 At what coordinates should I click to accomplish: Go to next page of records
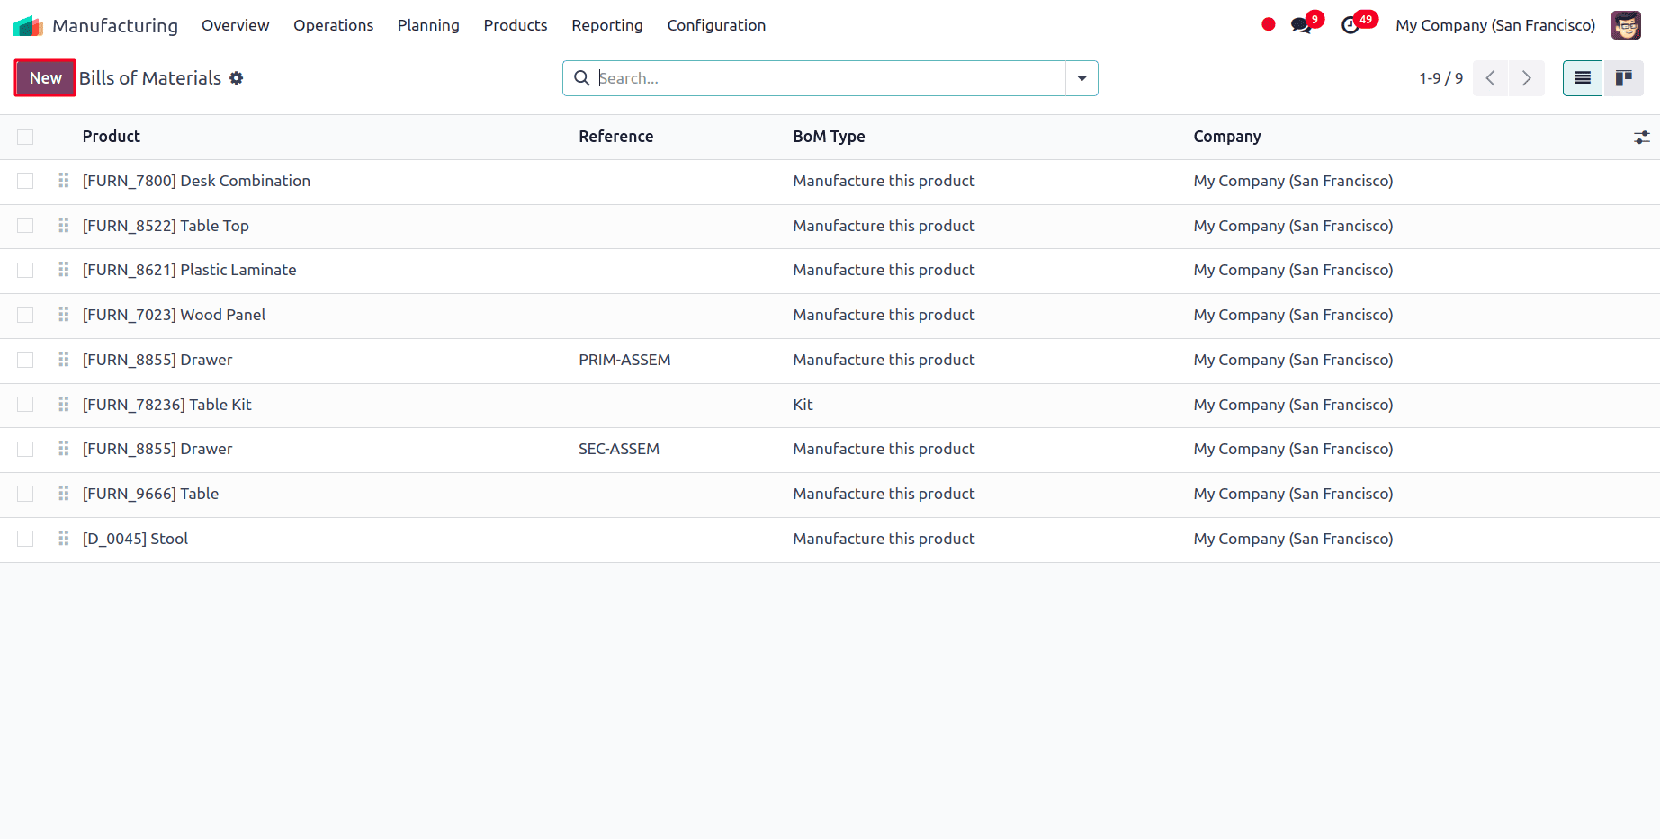tap(1526, 78)
